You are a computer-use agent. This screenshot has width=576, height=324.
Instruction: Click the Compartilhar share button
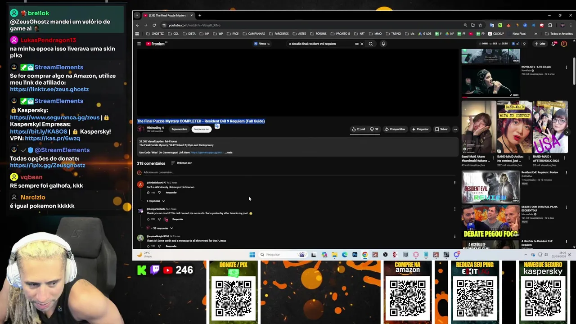pyautogui.click(x=395, y=129)
